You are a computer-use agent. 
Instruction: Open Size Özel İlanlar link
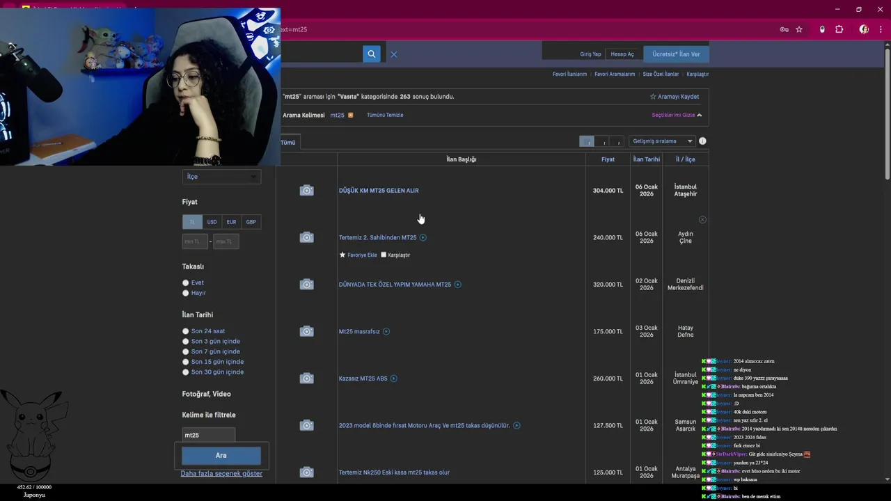tap(661, 74)
